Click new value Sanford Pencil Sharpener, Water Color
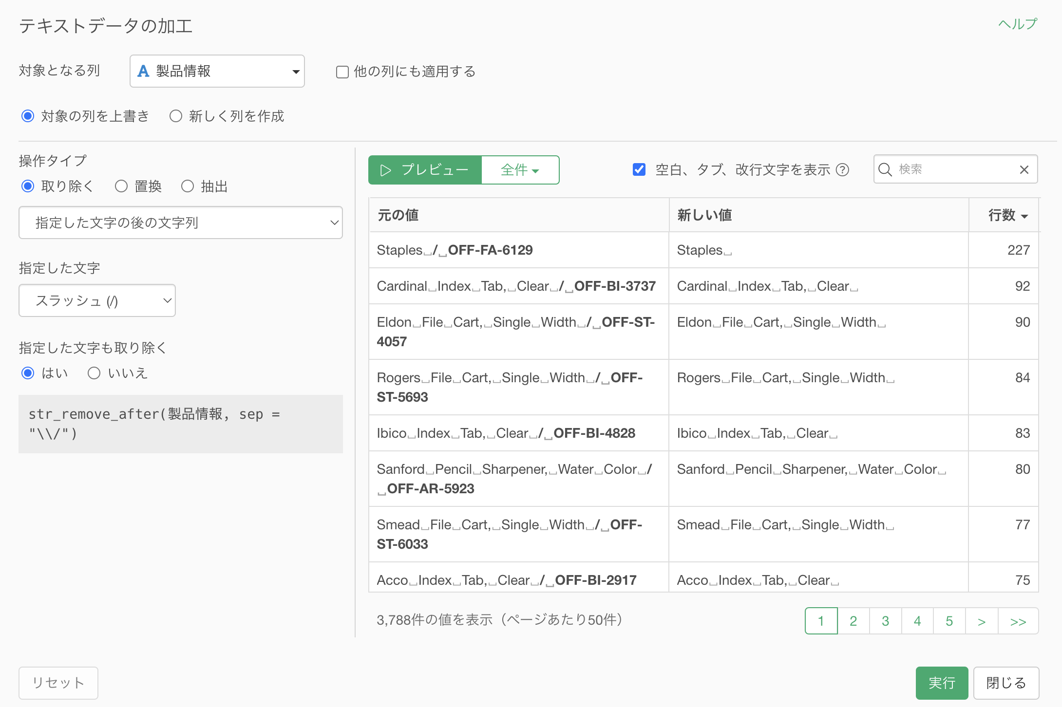The height and width of the screenshot is (707, 1062). pos(819,479)
